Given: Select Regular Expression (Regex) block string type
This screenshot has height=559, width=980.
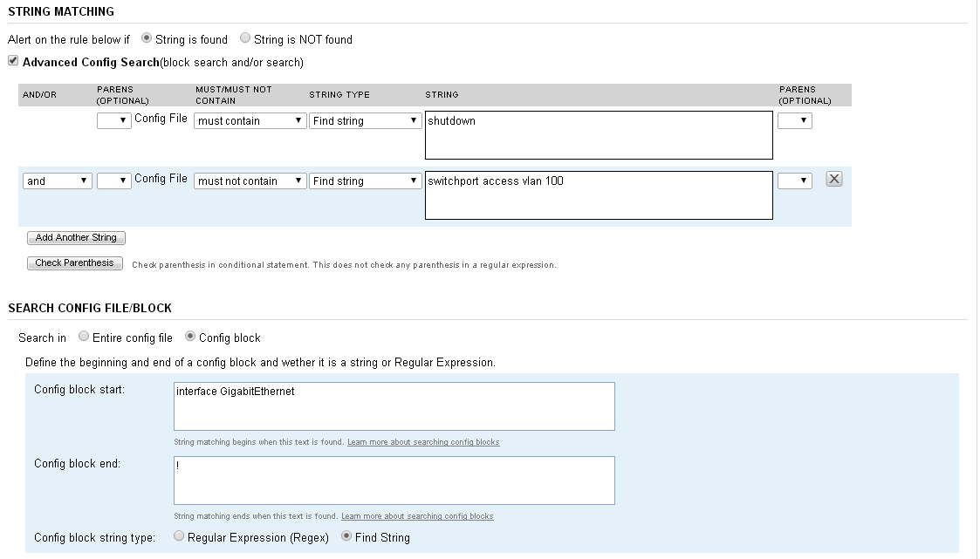Looking at the screenshot, I should 179,537.
